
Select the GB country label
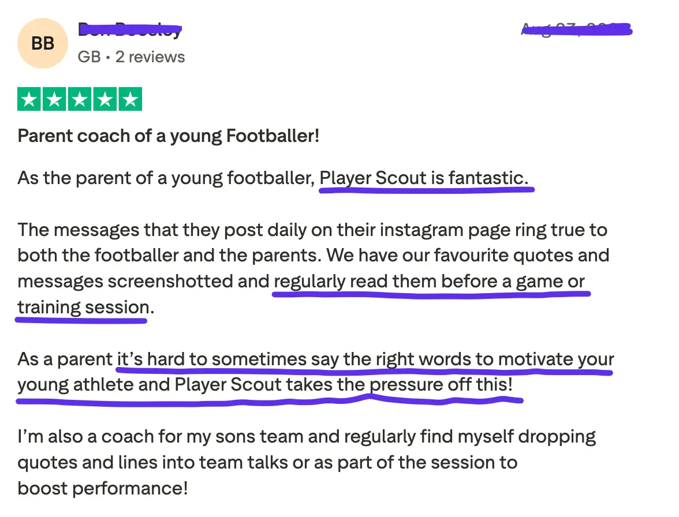click(x=89, y=57)
